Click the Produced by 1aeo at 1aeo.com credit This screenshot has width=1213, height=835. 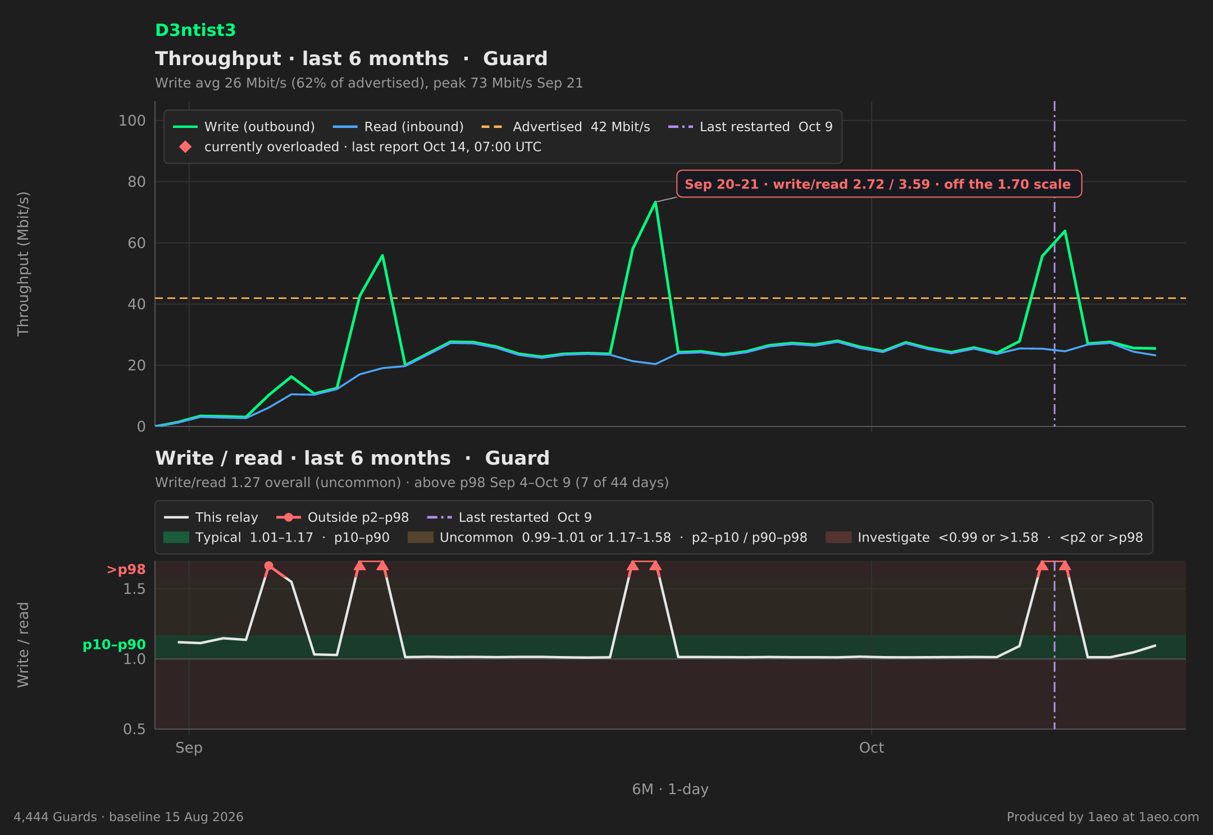tap(1103, 817)
